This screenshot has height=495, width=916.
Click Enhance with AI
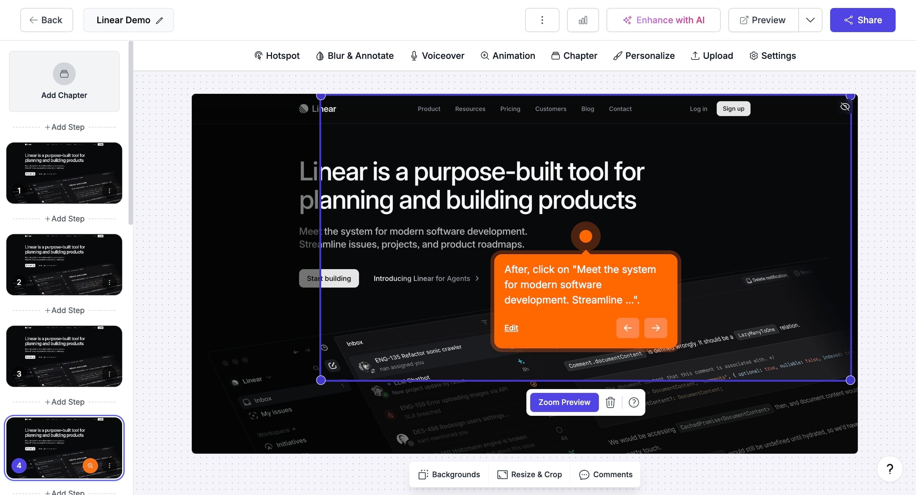[663, 20]
